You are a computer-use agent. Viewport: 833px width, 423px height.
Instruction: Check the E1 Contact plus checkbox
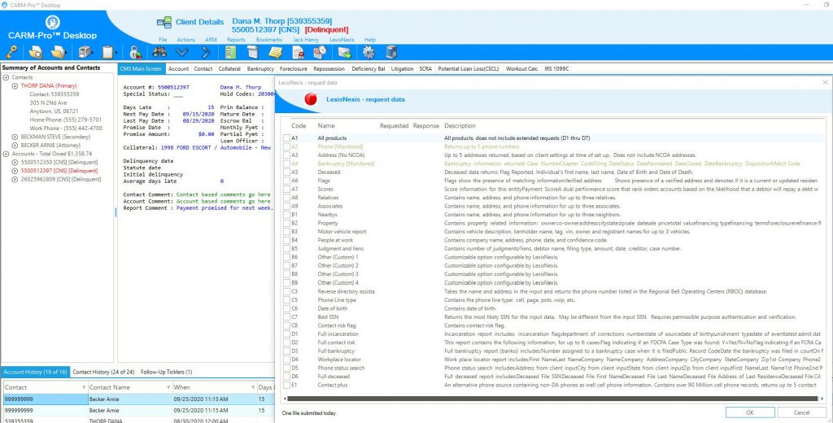[x=287, y=386]
